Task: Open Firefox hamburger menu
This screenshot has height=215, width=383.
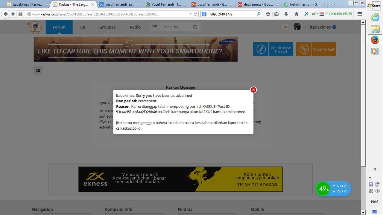Action: point(360,14)
